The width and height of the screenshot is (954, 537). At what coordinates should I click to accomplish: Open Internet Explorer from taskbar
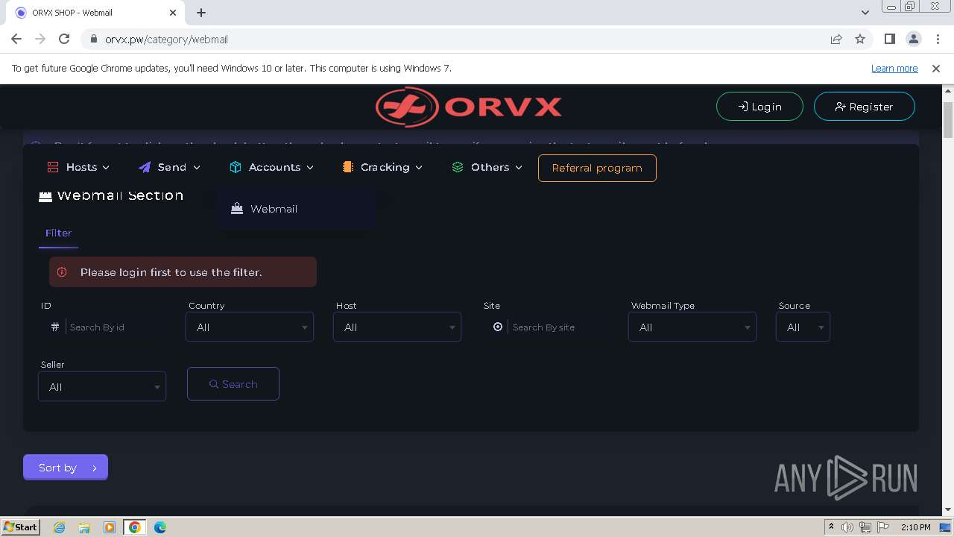click(60, 527)
